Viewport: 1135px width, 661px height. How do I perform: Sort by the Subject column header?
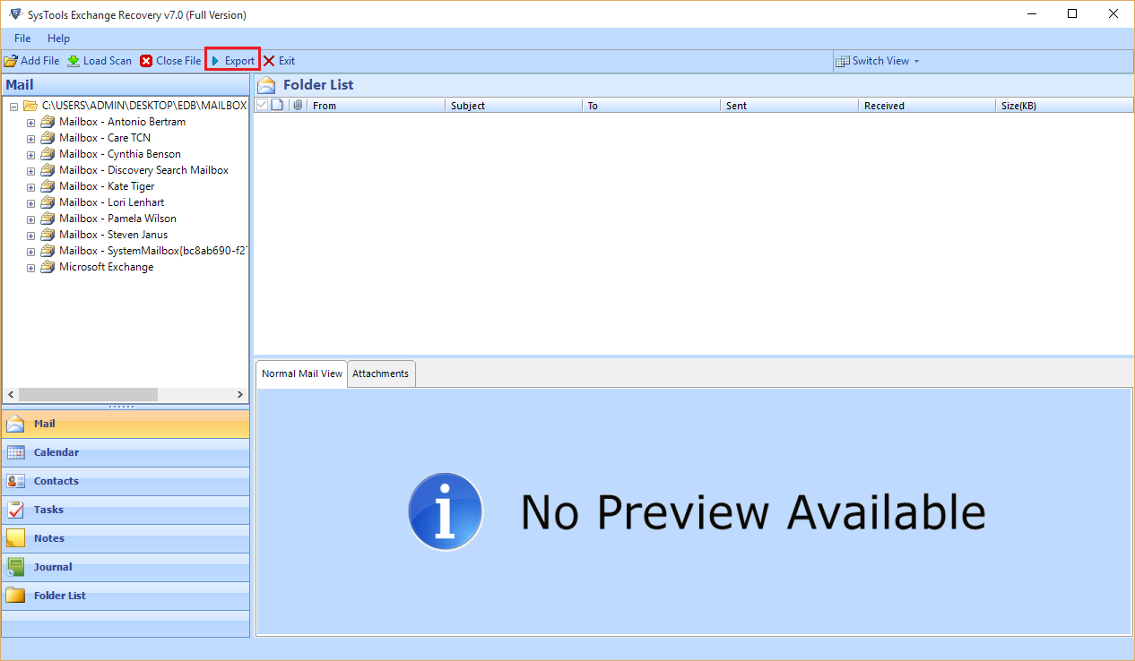(513, 106)
